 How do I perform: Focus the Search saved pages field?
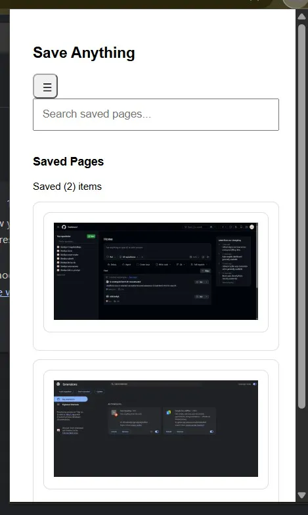156,114
